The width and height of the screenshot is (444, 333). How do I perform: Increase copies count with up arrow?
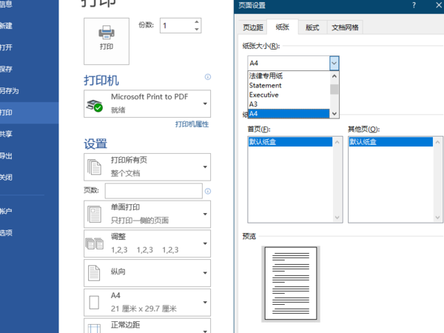(x=197, y=21)
